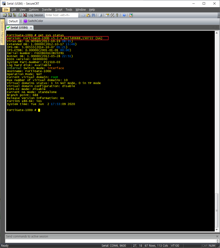Viewport: 220px width, 248px height.
Task: Open the Window menu
Action: coord(81,10)
